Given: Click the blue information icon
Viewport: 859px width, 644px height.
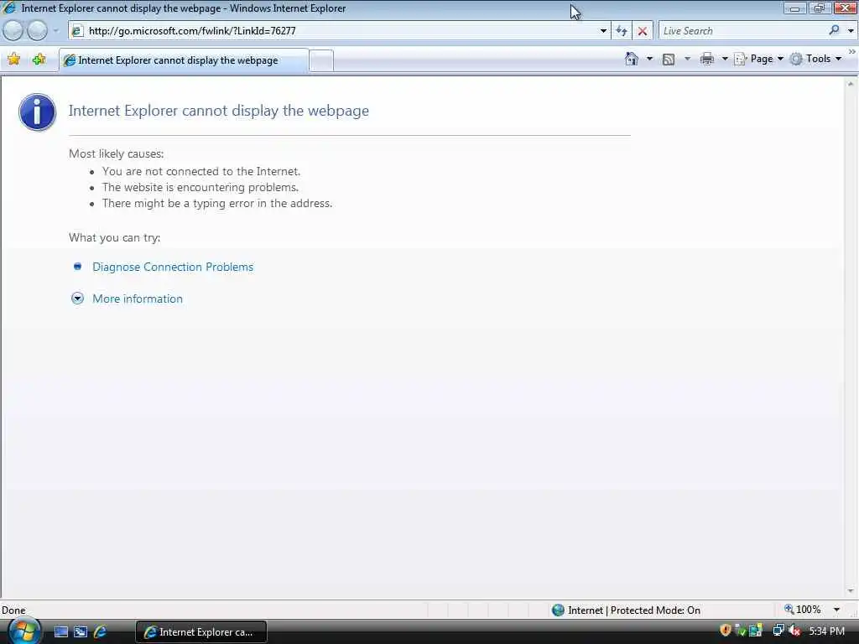Looking at the screenshot, I should click(x=37, y=112).
